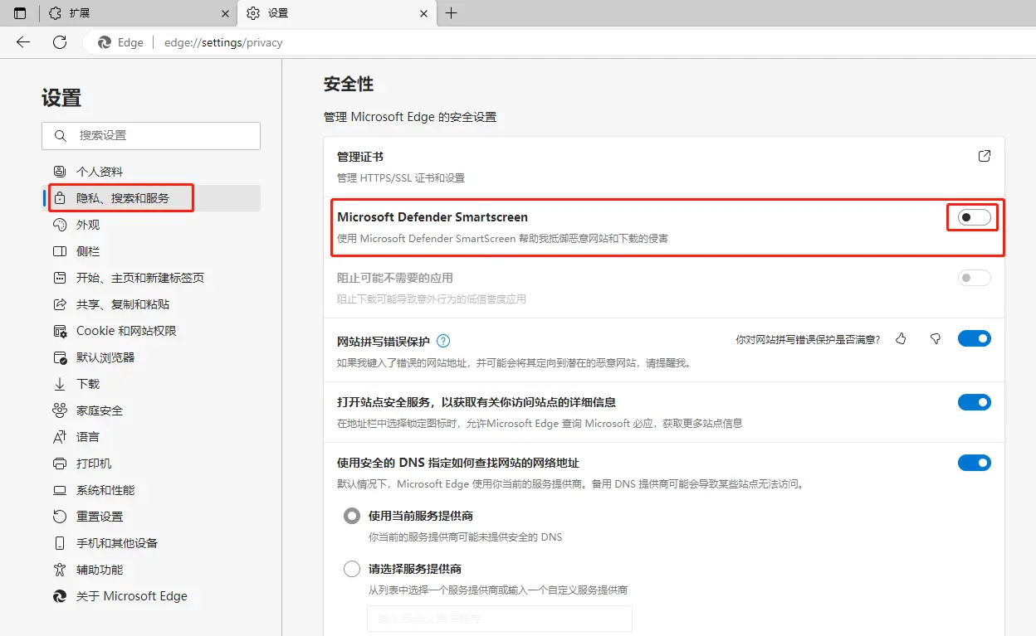Close the 扩展 tab
This screenshot has height=636, width=1036.
coord(225,13)
